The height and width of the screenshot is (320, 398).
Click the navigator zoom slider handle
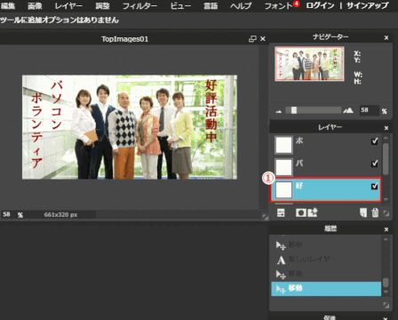click(x=294, y=110)
